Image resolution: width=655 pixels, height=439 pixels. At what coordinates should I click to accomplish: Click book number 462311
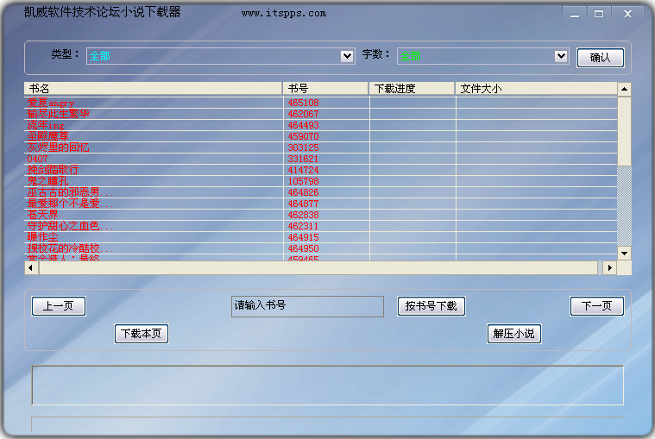coord(303,226)
